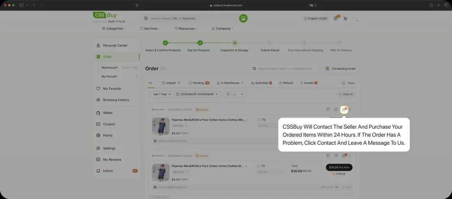Image resolution: width=452 pixels, height=199 pixels.
Task: Open the Light gray pajamas thumbnail
Action: (161, 172)
